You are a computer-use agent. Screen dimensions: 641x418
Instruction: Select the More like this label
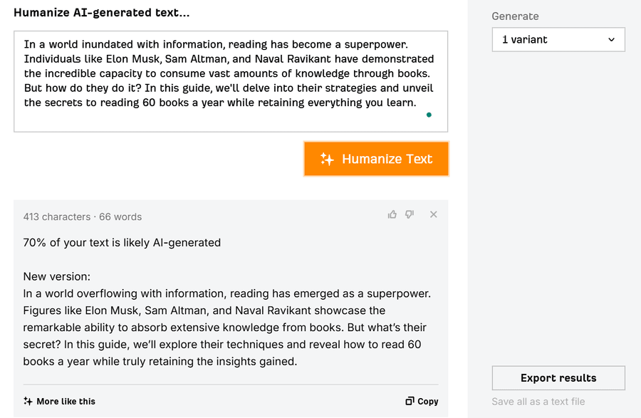[x=66, y=401]
